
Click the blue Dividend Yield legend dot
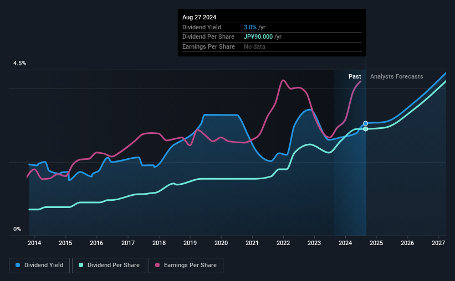click(x=18, y=265)
